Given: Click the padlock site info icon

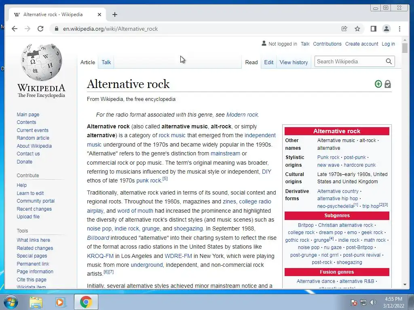Looking at the screenshot, I should tap(57, 29).
